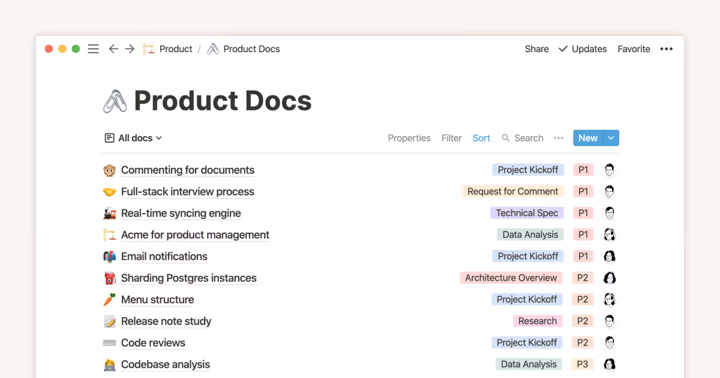Click the assignee avatar on the Commenting for documents row
This screenshot has width=720, height=378.
coord(609,170)
